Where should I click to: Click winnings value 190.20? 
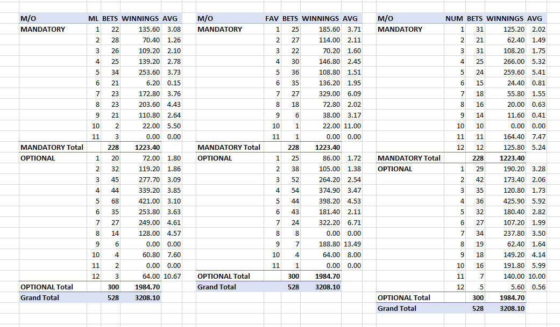pos(514,169)
